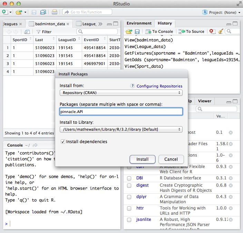243x233 pixels.
Task: Click the clear history broom icon
Action: click(221, 31)
